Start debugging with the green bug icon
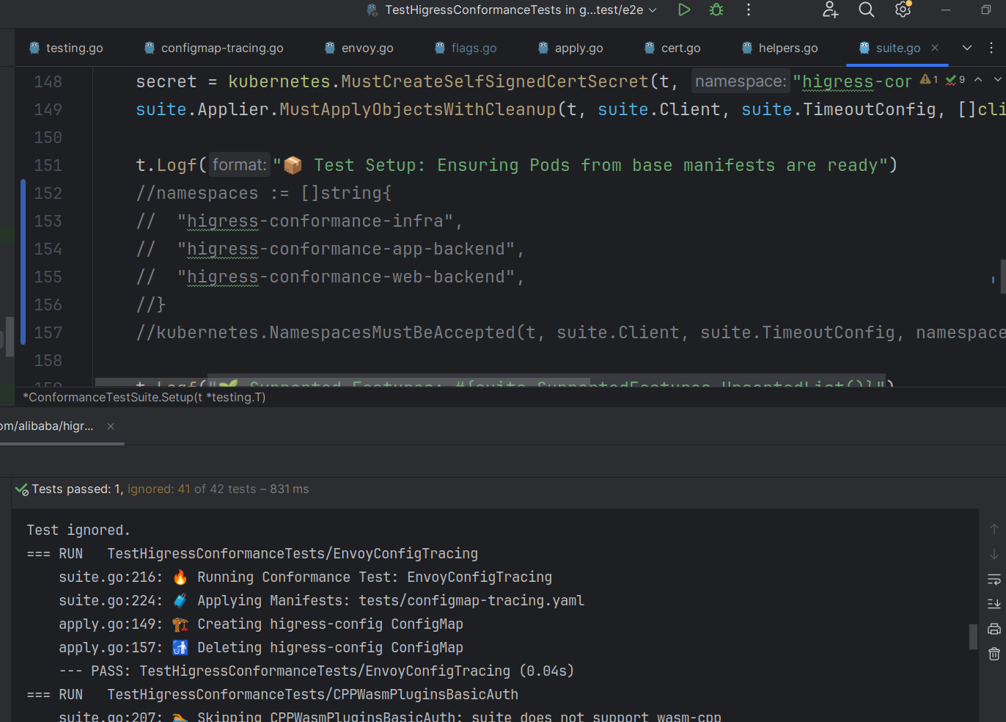The image size is (1006, 722). point(716,10)
